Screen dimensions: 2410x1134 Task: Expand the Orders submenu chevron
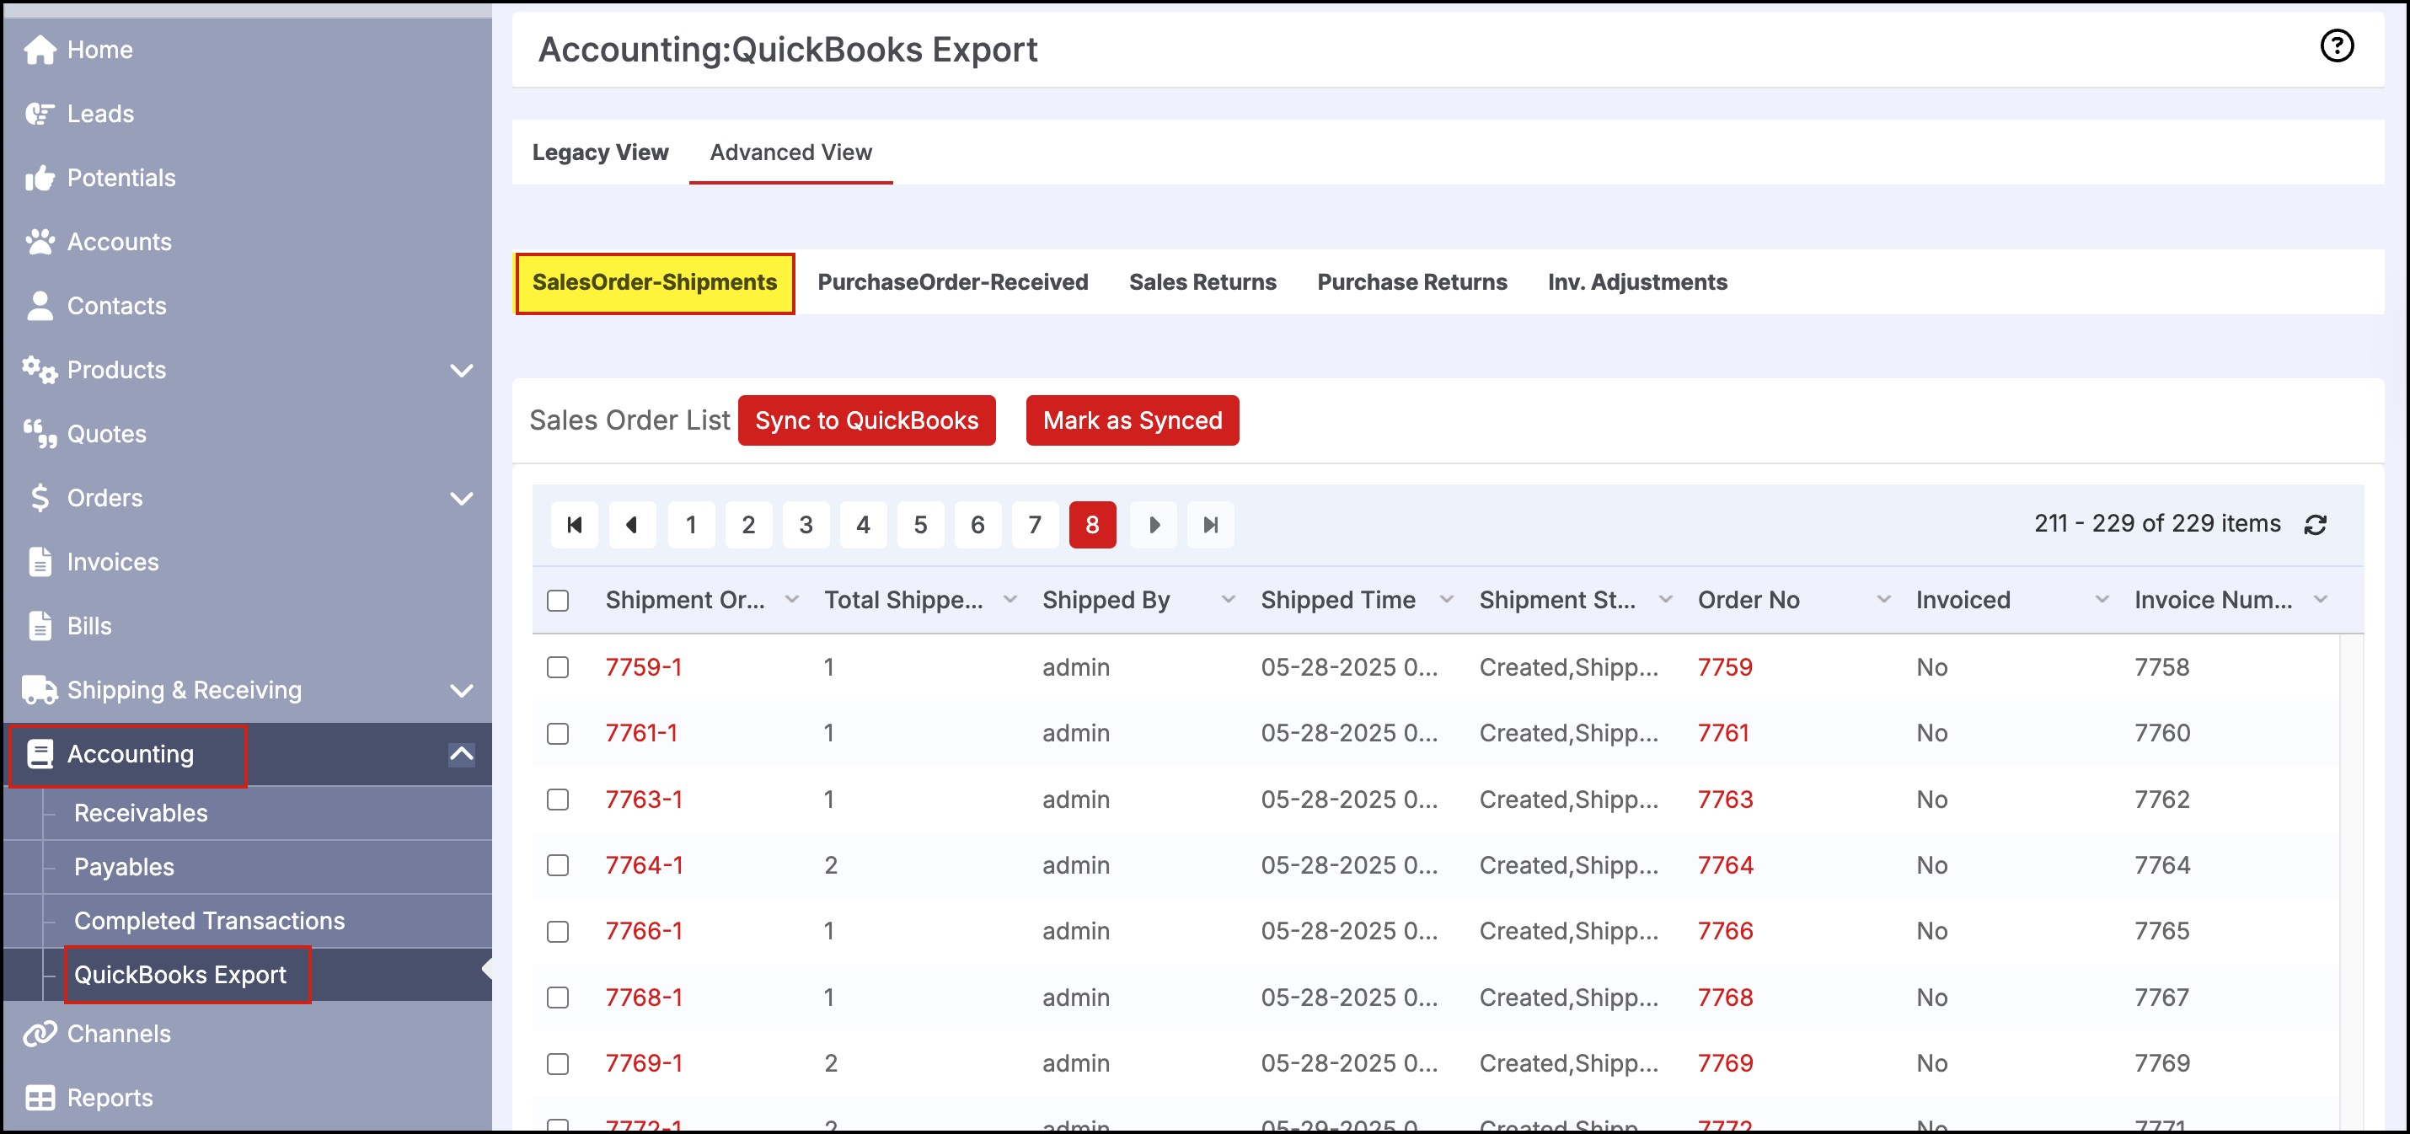pos(461,499)
